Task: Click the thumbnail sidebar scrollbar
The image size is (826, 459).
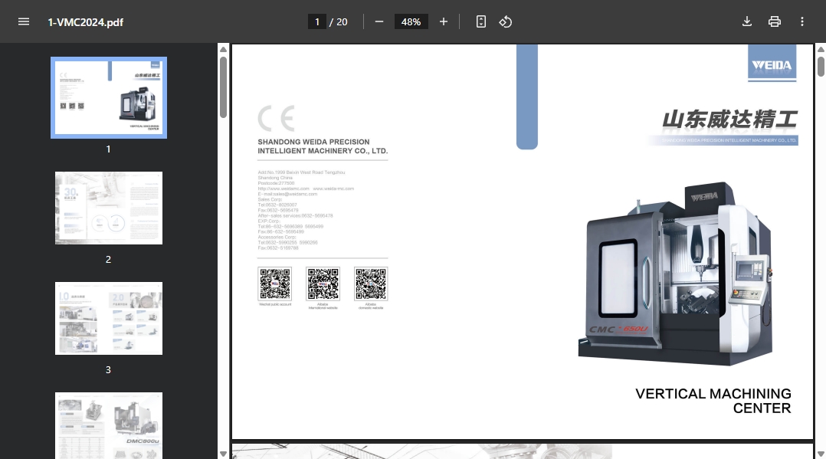Action: [223, 87]
